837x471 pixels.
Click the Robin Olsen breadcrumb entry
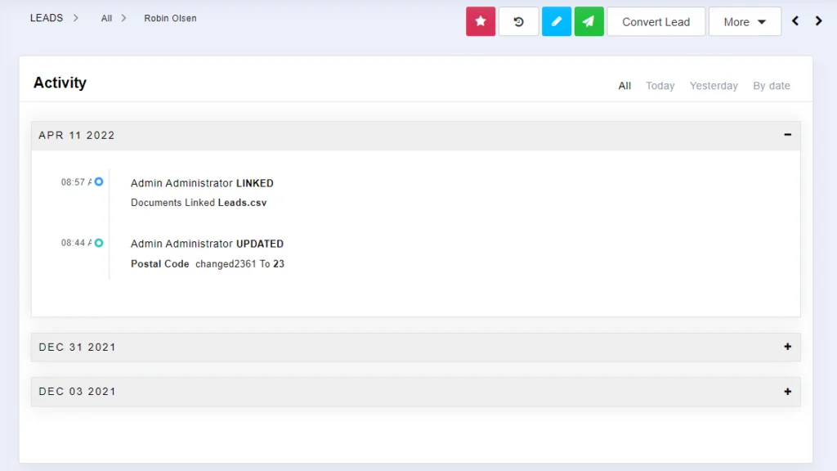coord(170,17)
